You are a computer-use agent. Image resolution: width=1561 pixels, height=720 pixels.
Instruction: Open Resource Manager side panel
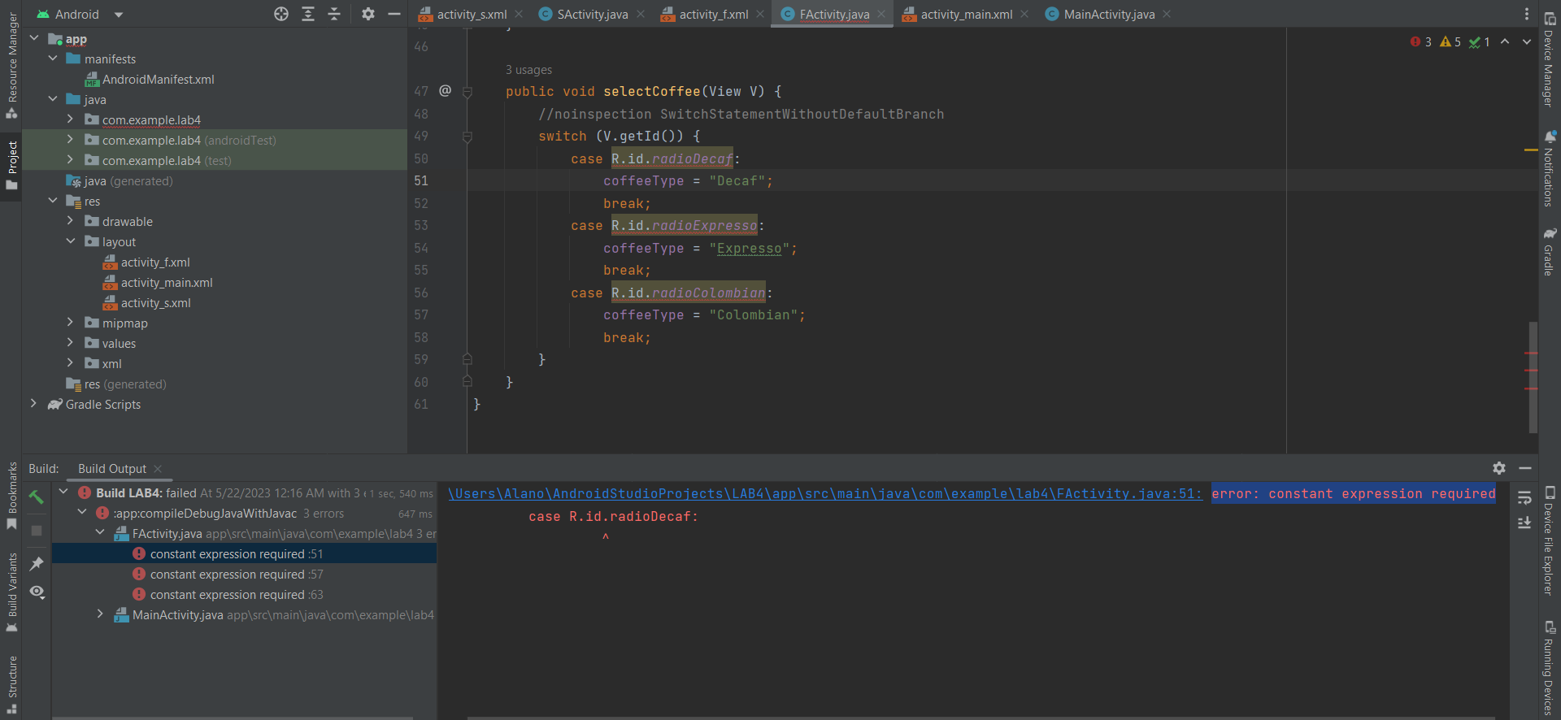[11, 64]
